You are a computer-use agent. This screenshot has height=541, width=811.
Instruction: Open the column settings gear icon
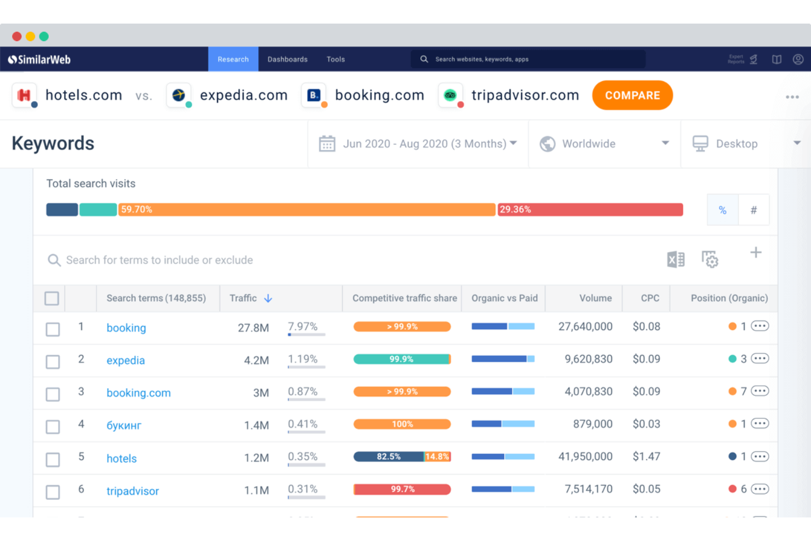tap(710, 259)
